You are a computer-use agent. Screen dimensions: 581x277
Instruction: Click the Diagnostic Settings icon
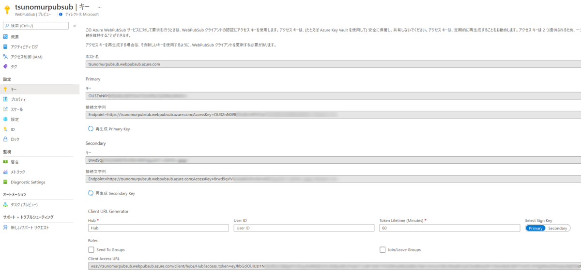5,182
